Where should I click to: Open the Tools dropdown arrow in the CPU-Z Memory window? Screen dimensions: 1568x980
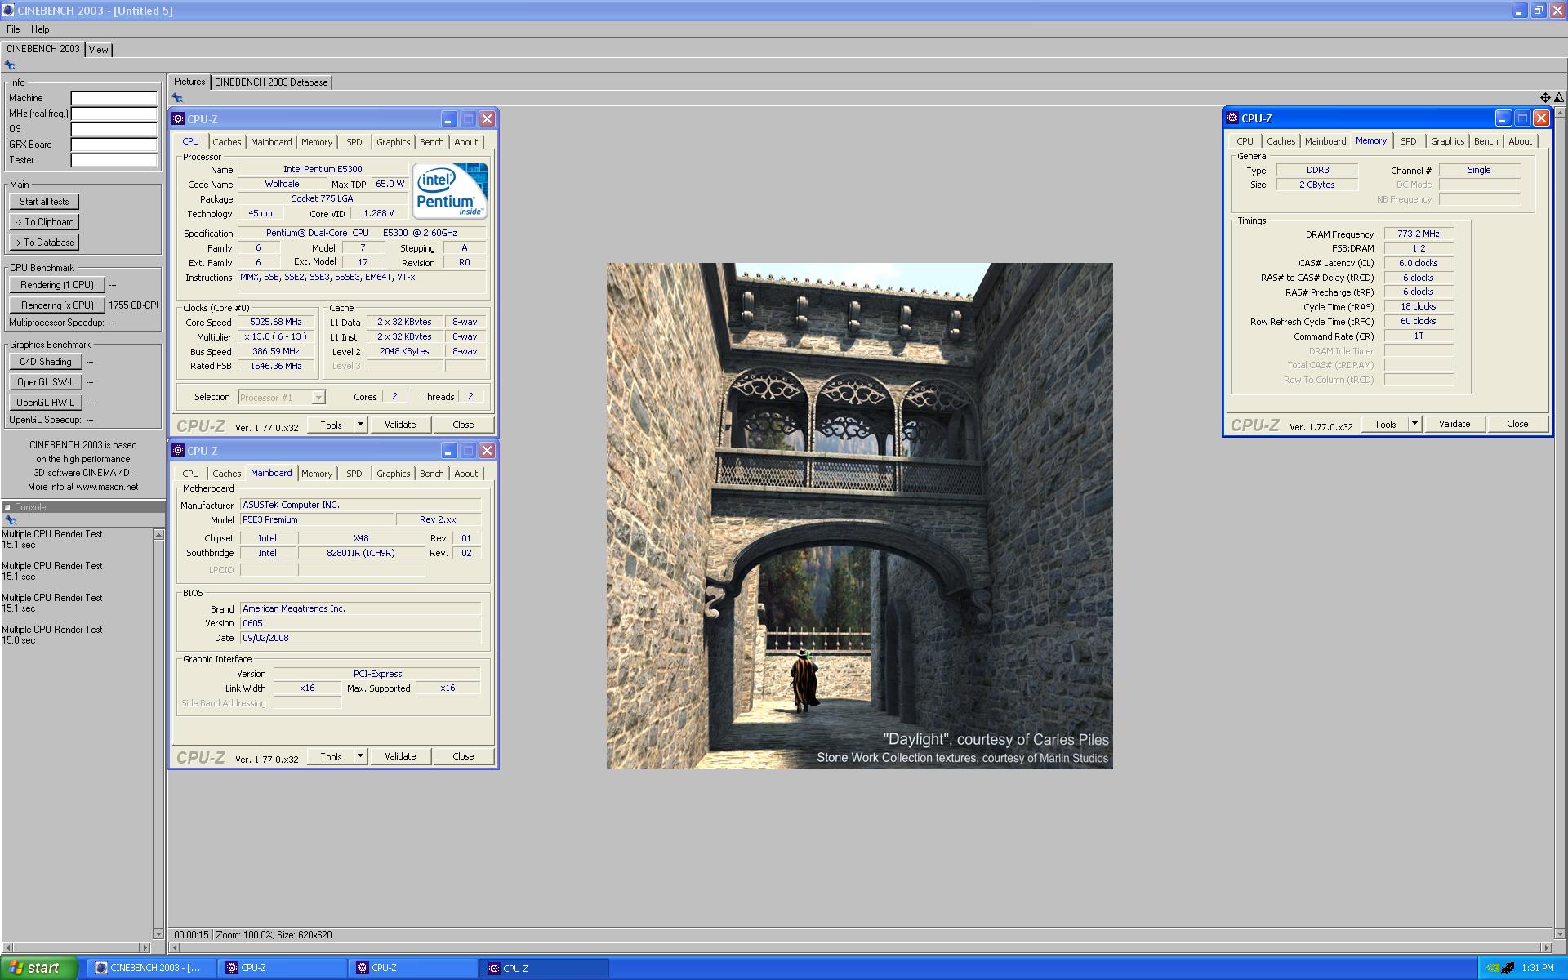tap(1414, 424)
